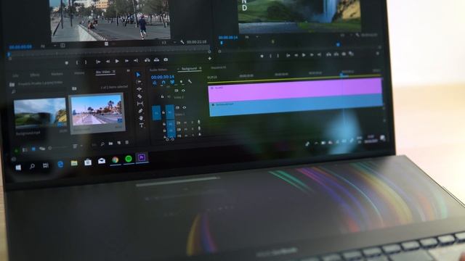Open the Source monitor button editor plus

[x=210, y=59]
